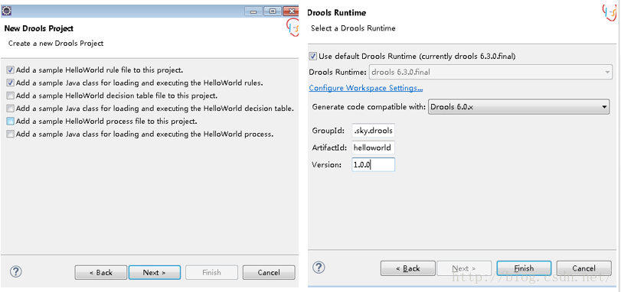Open 'Generate code compatible with' dropdown

pos(518,107)
